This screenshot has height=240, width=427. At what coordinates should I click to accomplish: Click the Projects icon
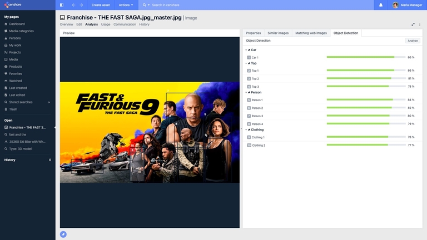(6, 52)
